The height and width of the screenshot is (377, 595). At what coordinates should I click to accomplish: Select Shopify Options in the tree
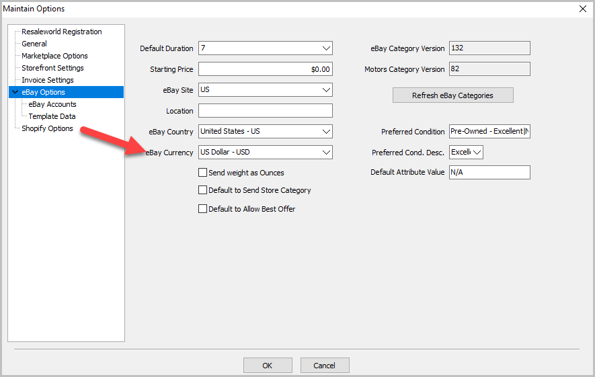pos(47,128)
